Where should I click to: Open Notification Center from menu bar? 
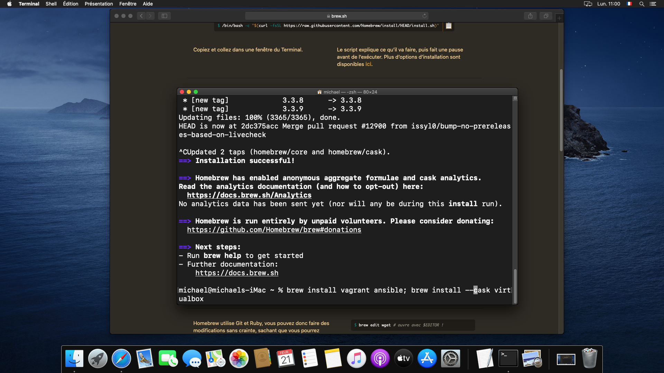click(653, 4)
